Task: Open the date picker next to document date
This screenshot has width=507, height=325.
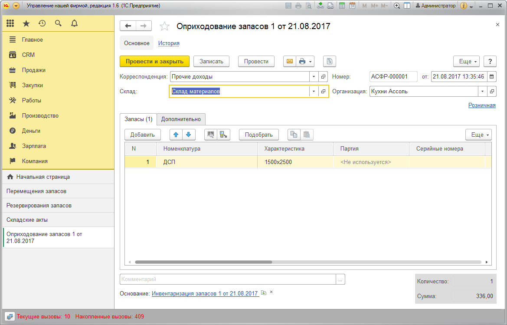Action: 491,77
